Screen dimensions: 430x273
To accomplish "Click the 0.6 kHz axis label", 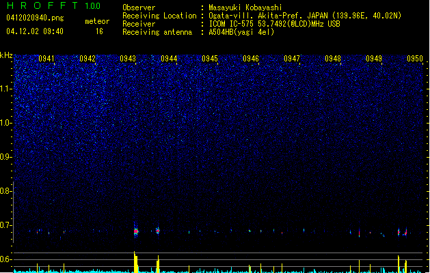I will 6,259.
